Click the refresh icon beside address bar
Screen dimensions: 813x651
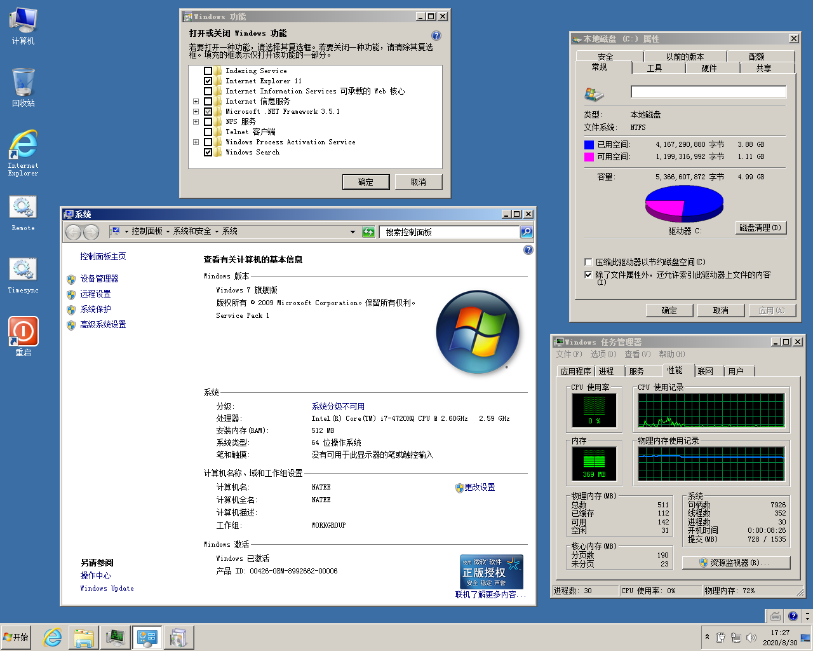pos(368,232)
